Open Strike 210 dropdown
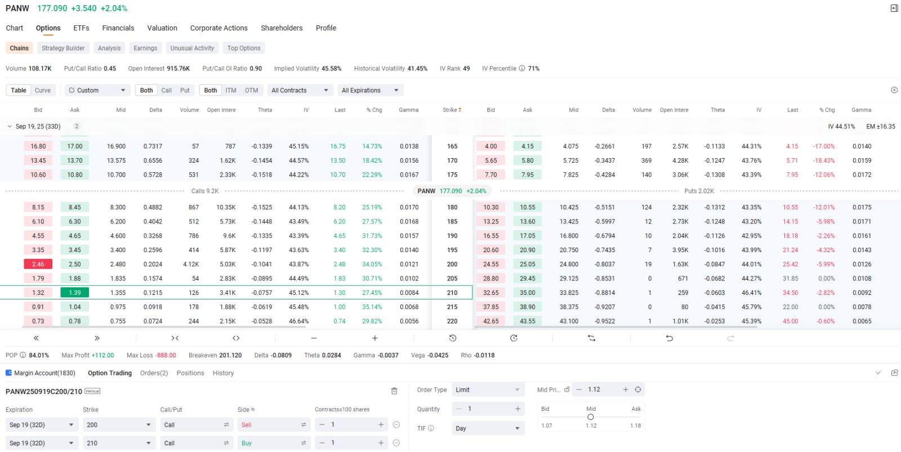This screenshot has height=452, width=901. [x=119, y=443]
